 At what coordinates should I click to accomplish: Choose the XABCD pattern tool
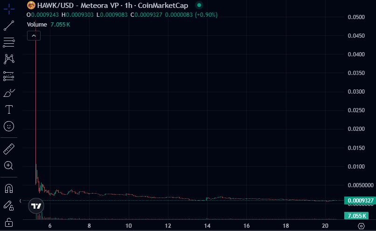click(x=9, y=59)
